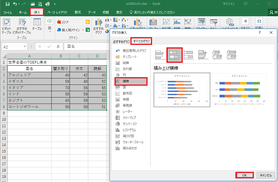The image size is (278, 182).
Task: Select the right-hand chart preview thumbnail
Action: 239,90
